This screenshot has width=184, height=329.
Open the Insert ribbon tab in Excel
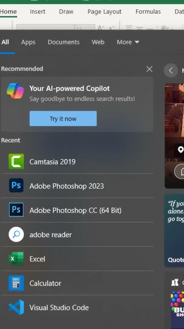tap(37, 11)
